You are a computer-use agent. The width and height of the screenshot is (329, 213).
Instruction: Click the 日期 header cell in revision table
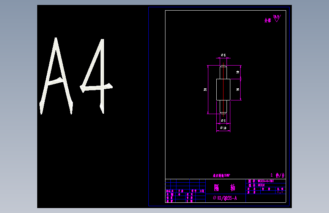(202, 191)
